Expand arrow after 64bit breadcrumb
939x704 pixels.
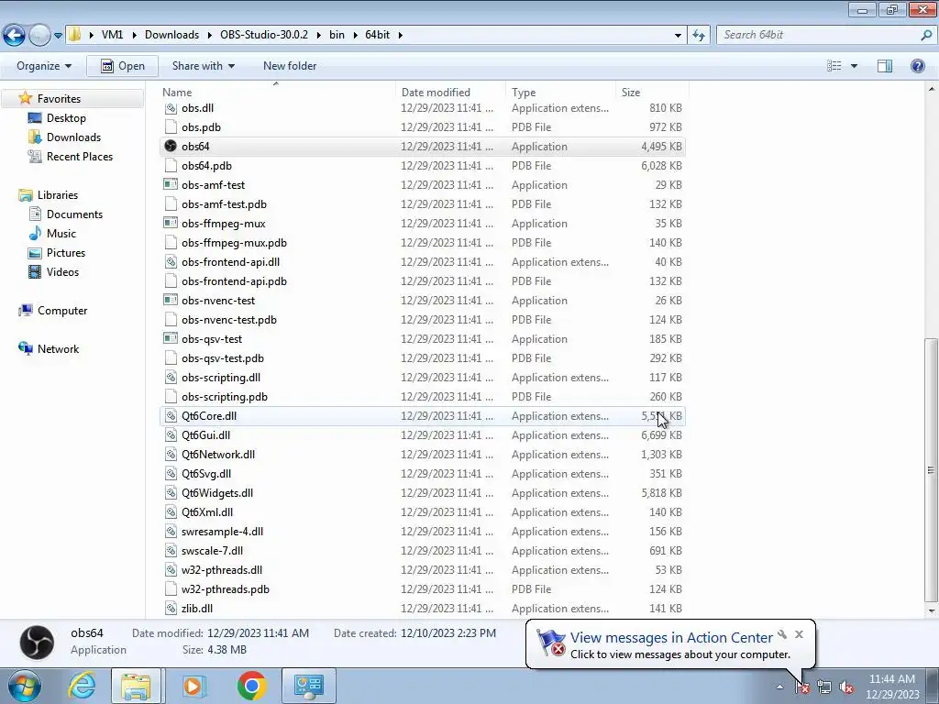point(400,35)
